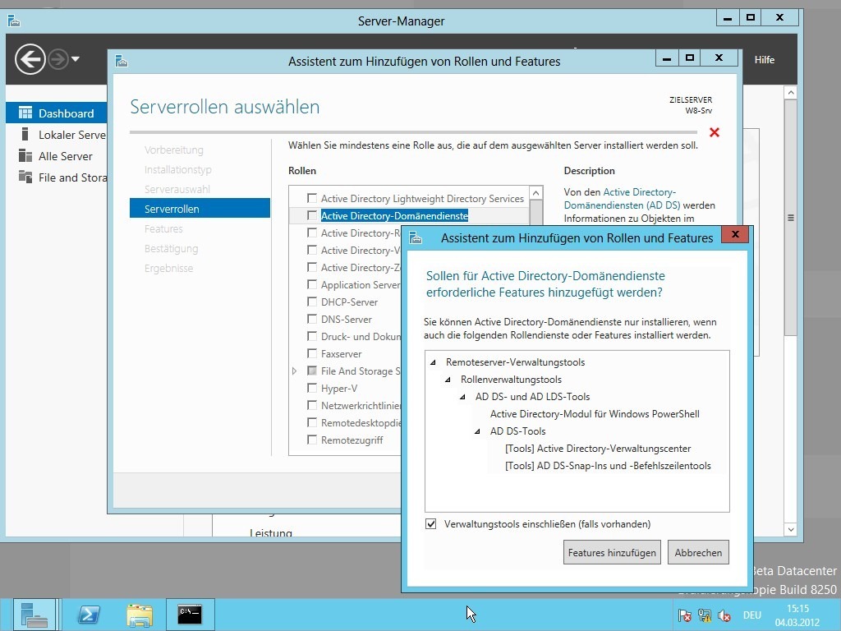841x631 pixels.
Task: Expand the File And Storage Services role
Action: tap(295, 371)
